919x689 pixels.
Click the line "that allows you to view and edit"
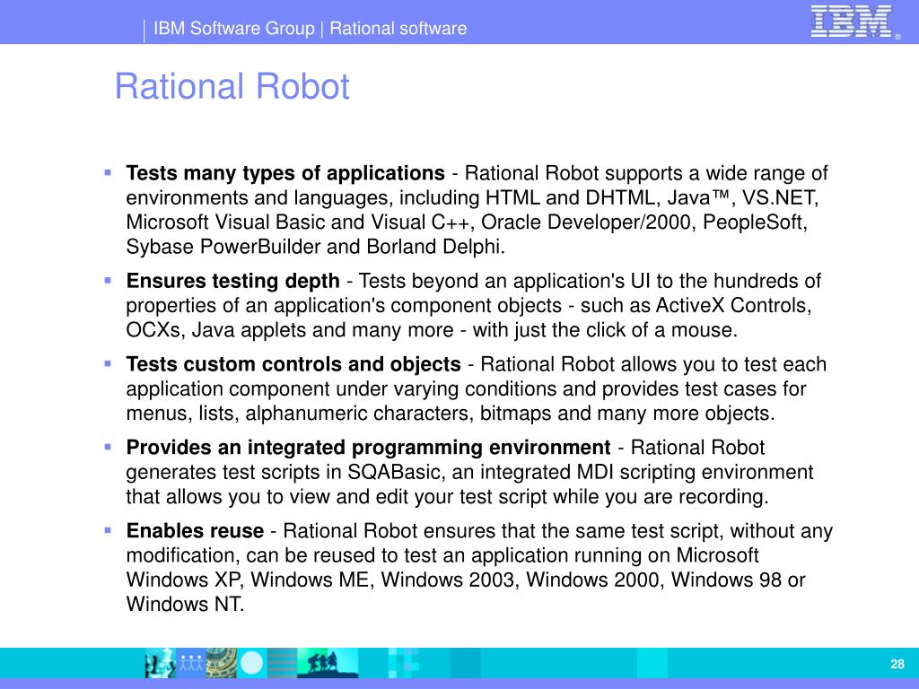447,497
